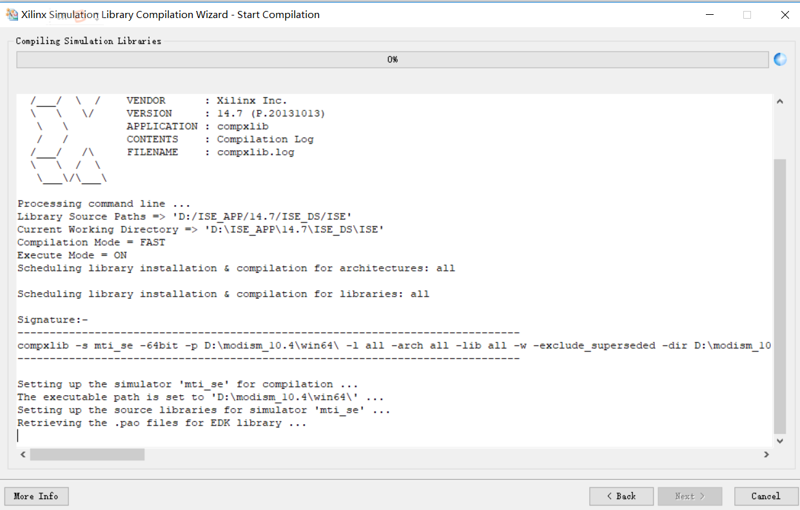This screenshot has height=510, width=800.
Task: Click the More Info button
Action: point(36,496)
